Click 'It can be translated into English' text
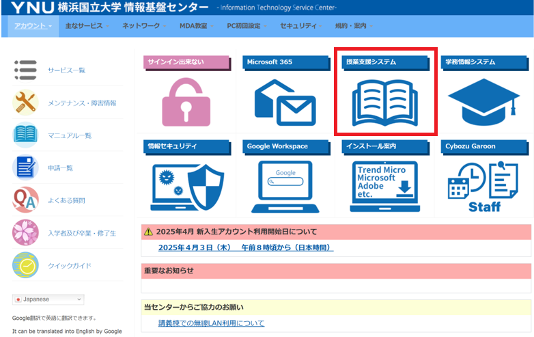 tap(67, 332)
